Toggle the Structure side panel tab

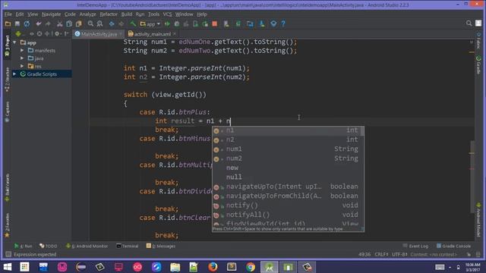7,80
